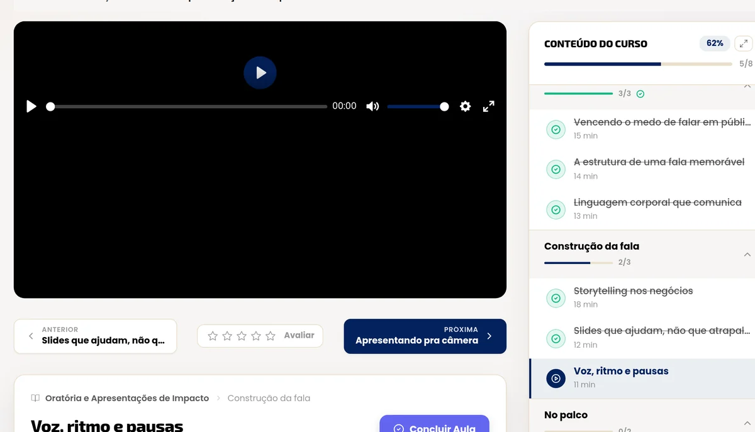Rate lesson with the third star
The height and width of the screenshot is (432, 755).
pos(242,336)
